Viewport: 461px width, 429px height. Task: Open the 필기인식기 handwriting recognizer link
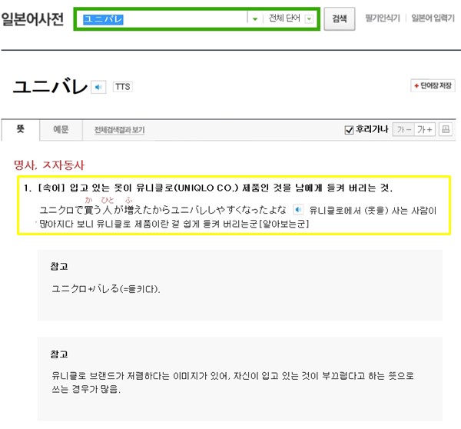(x=383, y=18)
